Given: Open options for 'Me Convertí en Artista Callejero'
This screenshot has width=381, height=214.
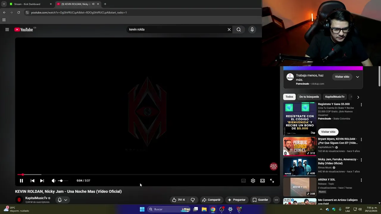Looking at the screenshot, I should pyautogui.click(x=361, y=201).
